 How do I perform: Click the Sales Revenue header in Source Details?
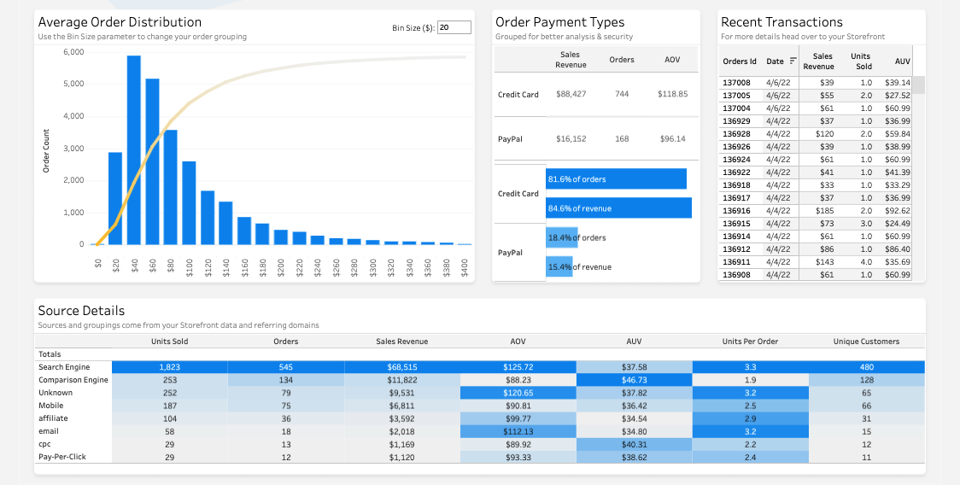coord(401,341)
